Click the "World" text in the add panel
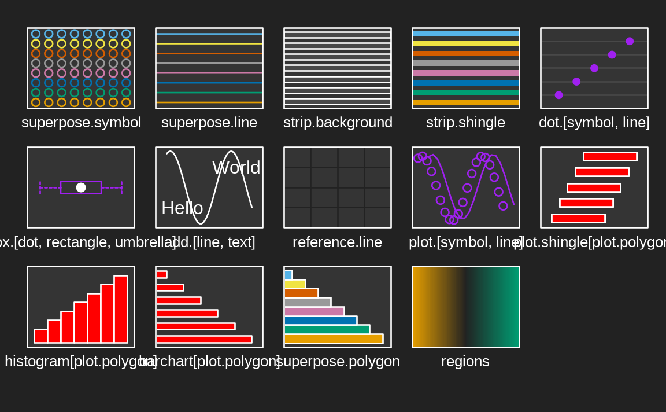 pyautogui.click(x=236, y=168)
